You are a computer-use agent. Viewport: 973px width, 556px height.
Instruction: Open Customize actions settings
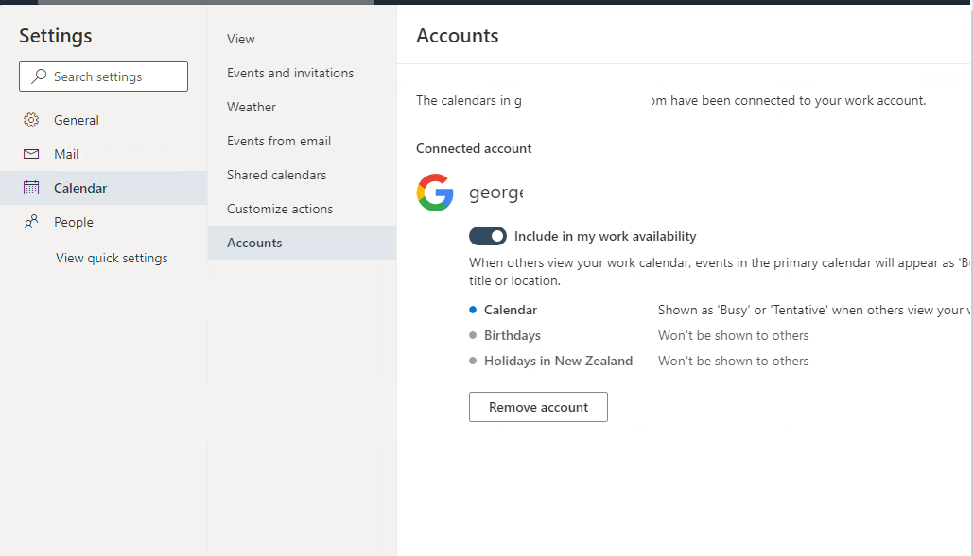(x=303, y=210)
